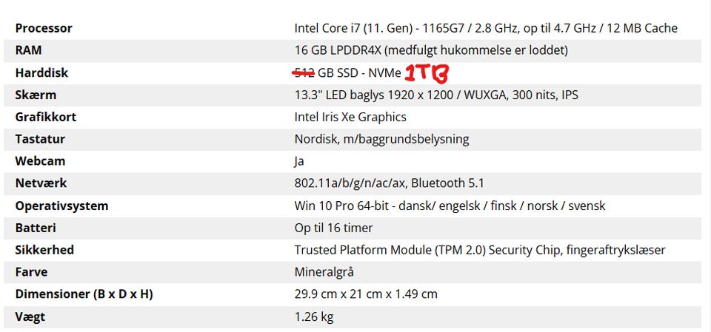Click the Processor row label

click(44, 28)
